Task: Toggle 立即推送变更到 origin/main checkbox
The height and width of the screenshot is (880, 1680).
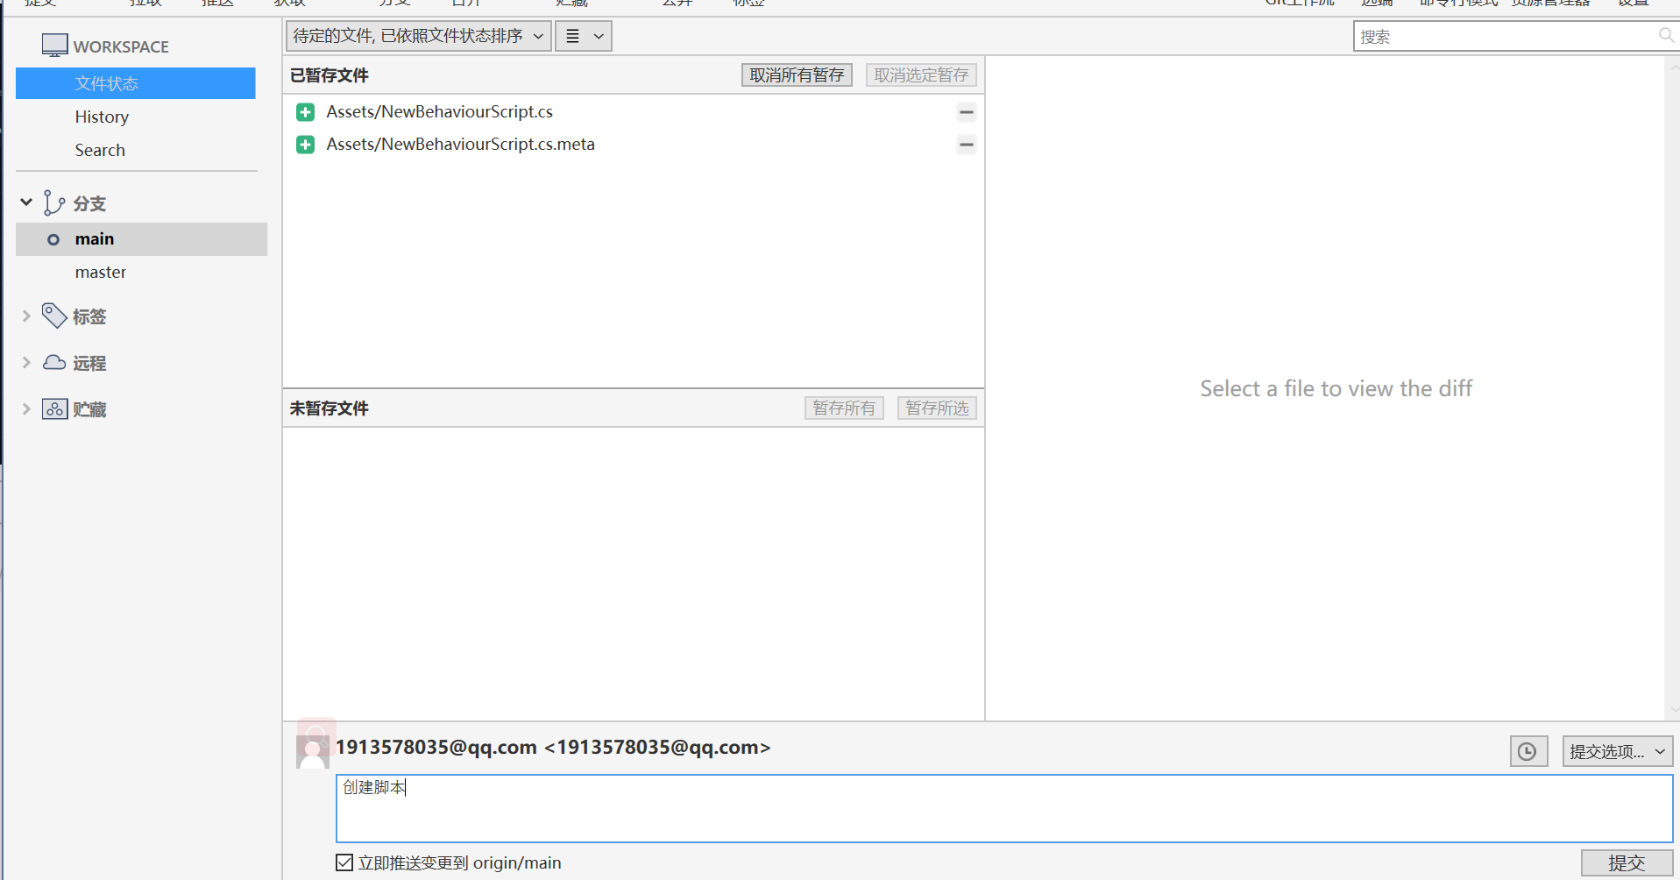Action: click(x=344, y=862)
